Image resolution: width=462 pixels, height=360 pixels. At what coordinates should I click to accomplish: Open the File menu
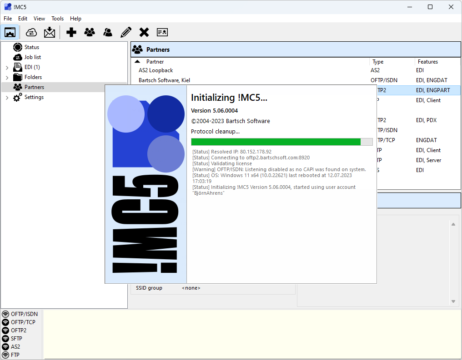8,19
